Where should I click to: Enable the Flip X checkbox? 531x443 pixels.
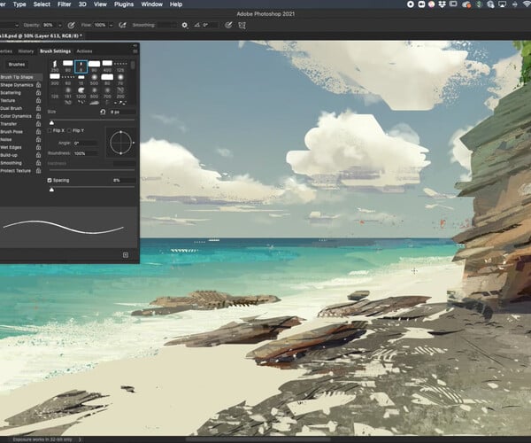pyautogui.click(x=50, y=130)
